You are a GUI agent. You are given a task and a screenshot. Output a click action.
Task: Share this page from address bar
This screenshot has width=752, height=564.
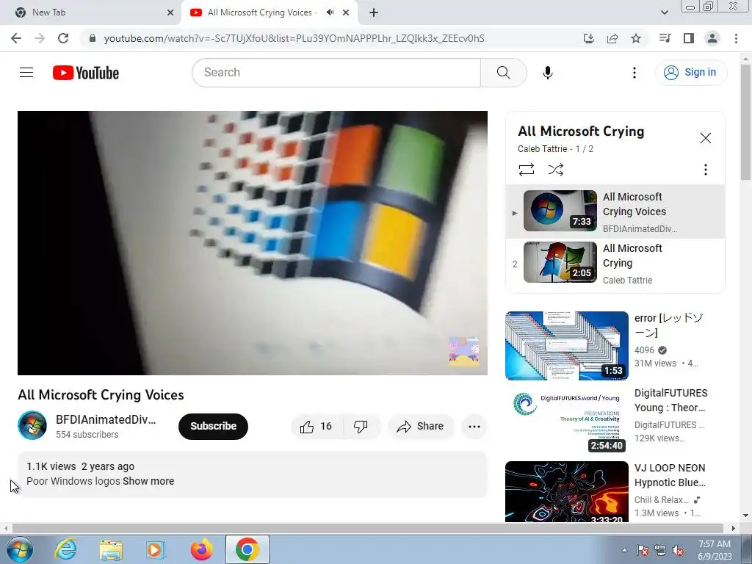click(x=612, y=38)
